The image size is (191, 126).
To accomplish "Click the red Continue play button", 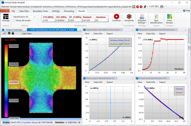I will point(117,17).
